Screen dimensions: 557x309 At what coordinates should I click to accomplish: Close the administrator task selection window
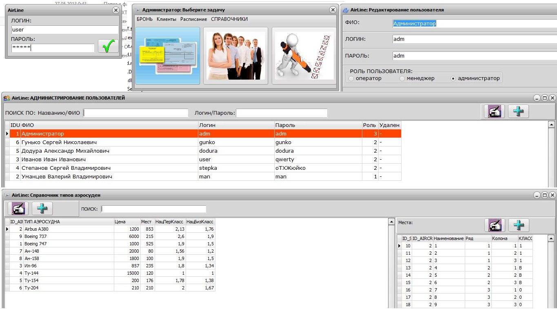pos(333,10)
